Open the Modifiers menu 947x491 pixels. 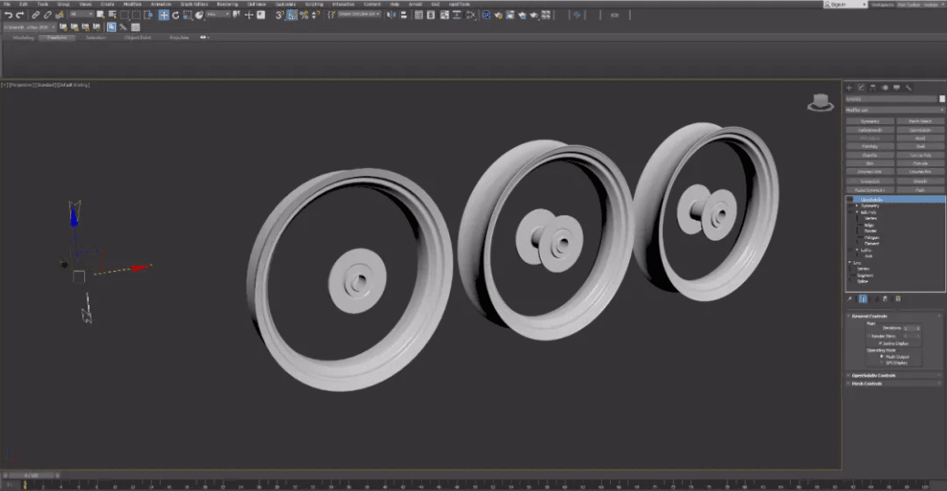(x=132, y=4)
